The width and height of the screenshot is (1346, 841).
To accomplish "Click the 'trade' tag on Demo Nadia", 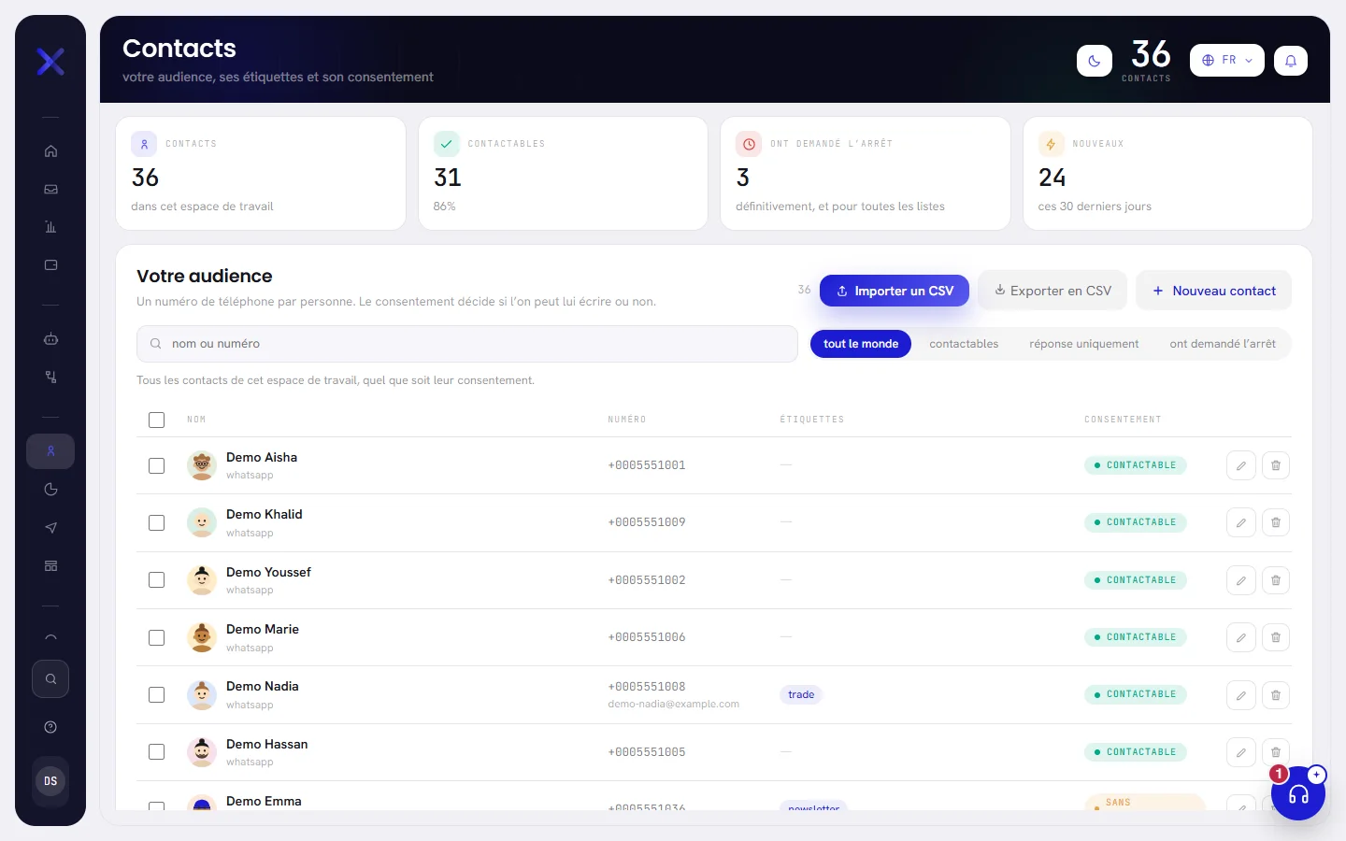I will 801,695.
